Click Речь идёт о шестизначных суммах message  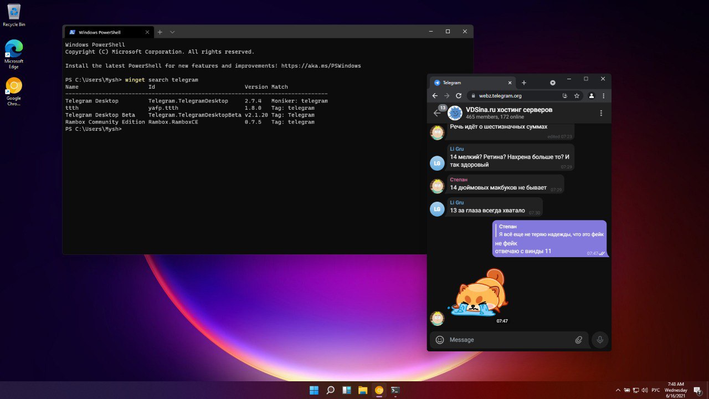[x=499, y=127]
